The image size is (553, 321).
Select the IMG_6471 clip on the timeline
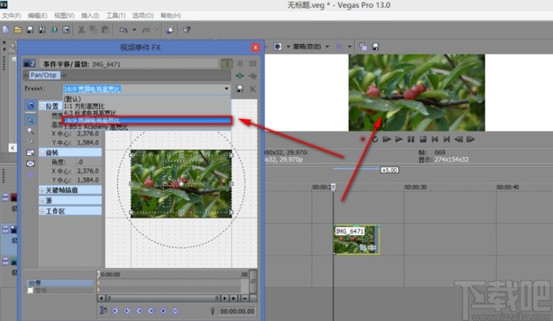356,239
